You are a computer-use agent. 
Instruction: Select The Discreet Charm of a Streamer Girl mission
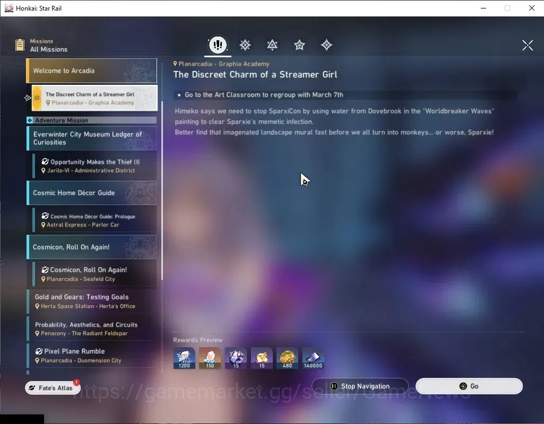(x=94, y=98)
